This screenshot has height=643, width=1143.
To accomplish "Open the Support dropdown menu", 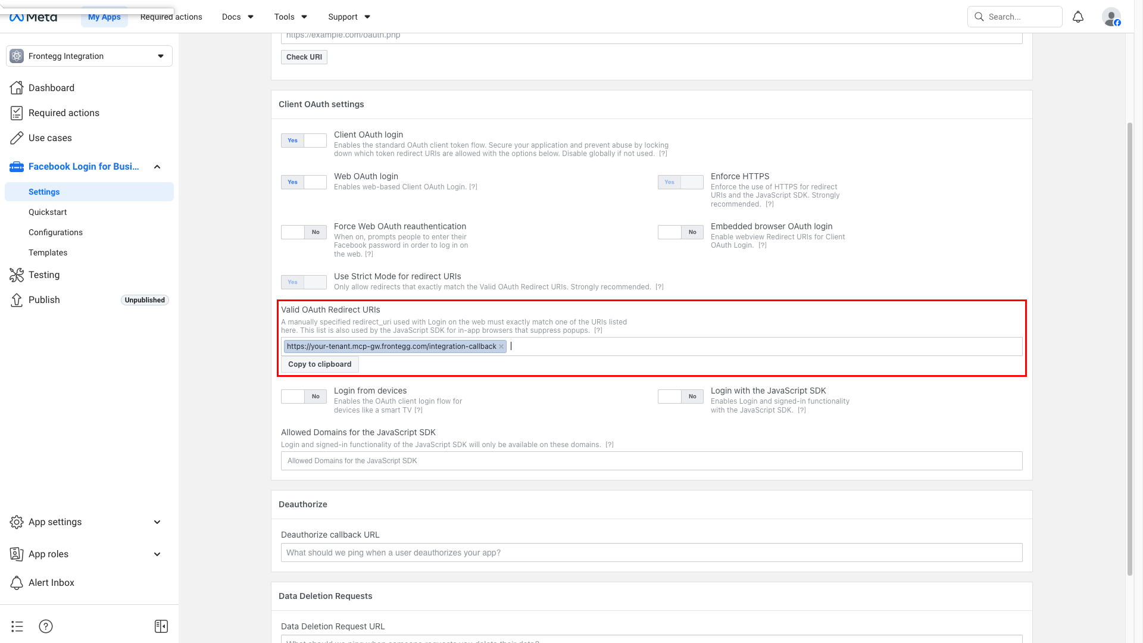I will (x=349, y=17).
